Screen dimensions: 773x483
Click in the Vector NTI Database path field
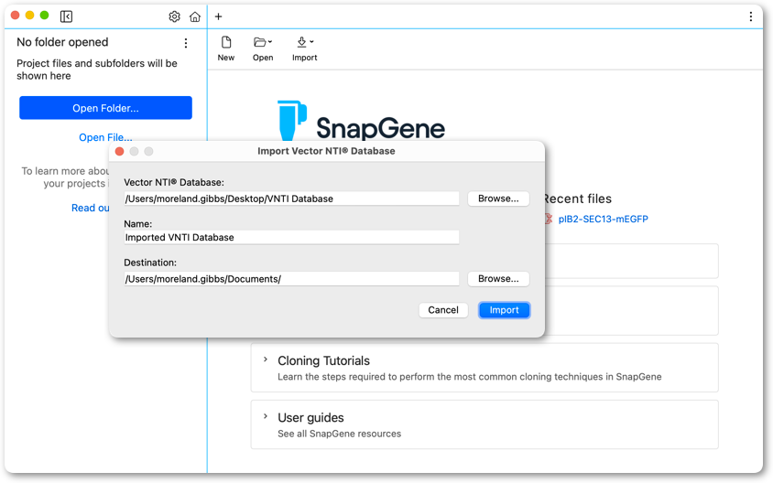[x=291, y=199]
